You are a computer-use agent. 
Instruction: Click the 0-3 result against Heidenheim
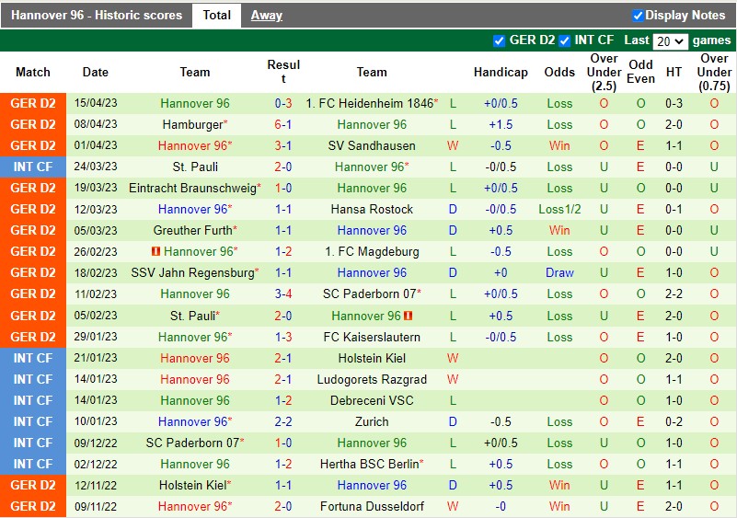point(283,103)
